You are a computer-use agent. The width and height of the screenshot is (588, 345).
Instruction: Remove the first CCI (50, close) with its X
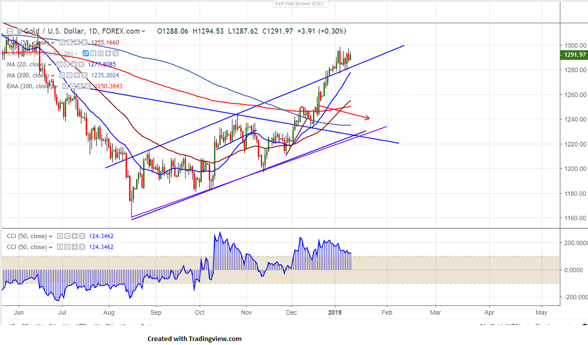pos(82,236)
